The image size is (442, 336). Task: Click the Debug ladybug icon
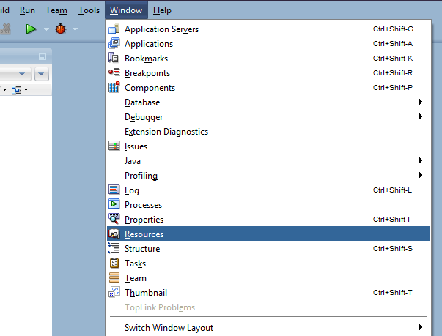(60, 29)
